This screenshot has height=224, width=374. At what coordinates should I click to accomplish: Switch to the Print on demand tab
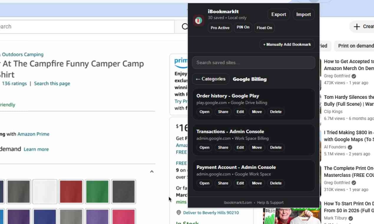[356, 46]
